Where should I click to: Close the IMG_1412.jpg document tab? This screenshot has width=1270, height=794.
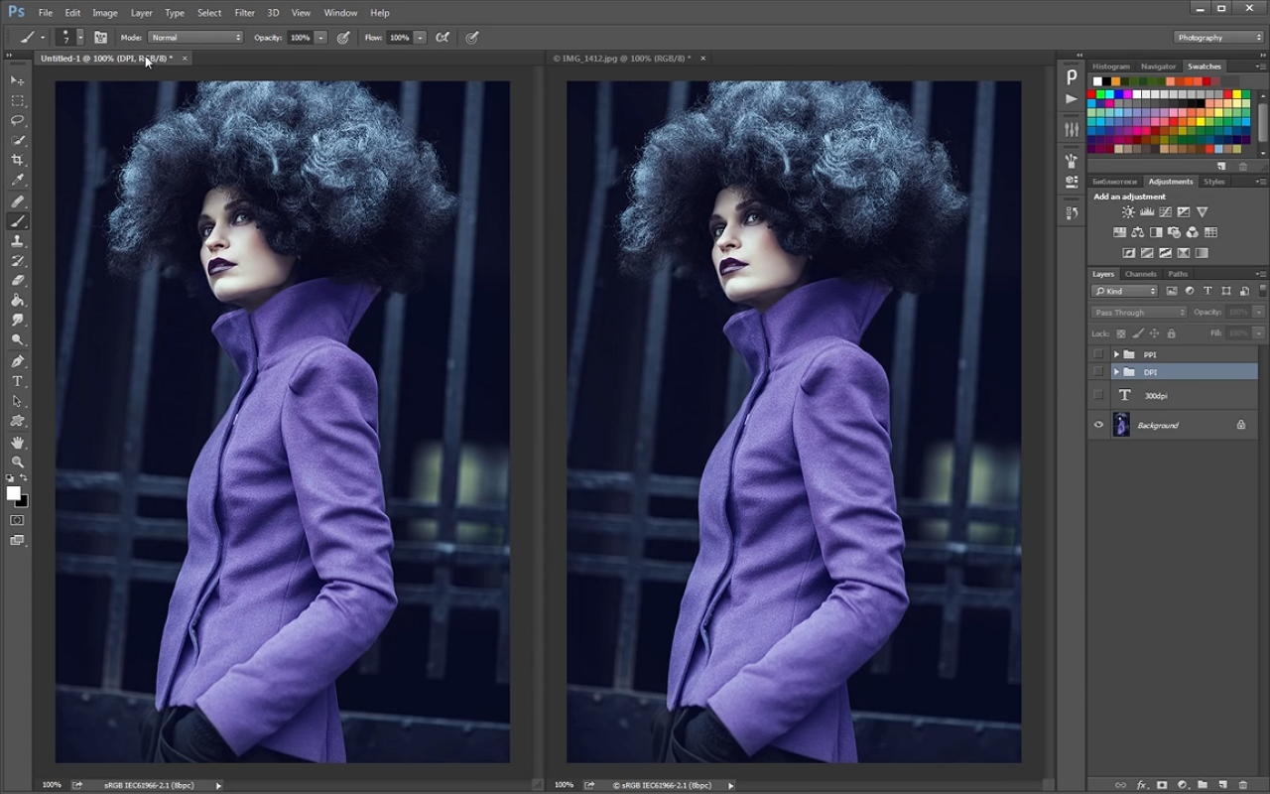coord(703,59)
